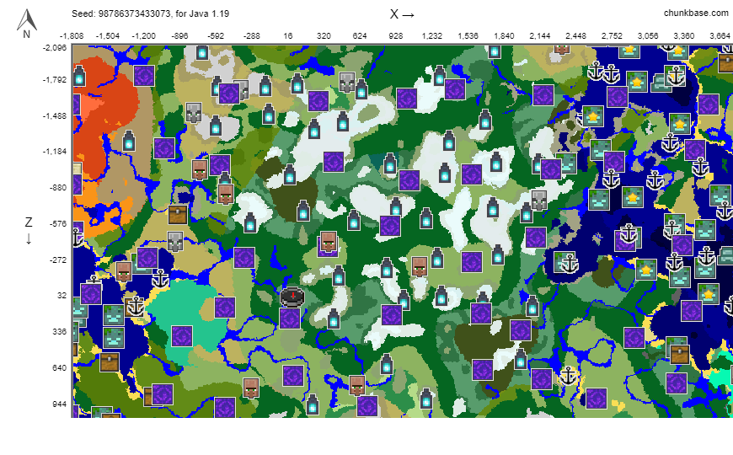This screenshot has height=455, width=733.
Task: Click the 'Z ↓' axis label
Action: point(29,231)
